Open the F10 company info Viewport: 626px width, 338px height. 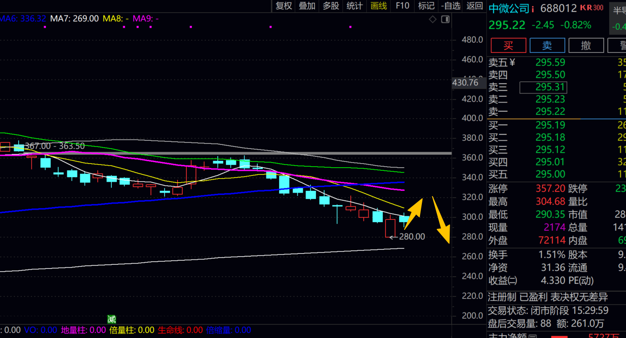(402, 6)
